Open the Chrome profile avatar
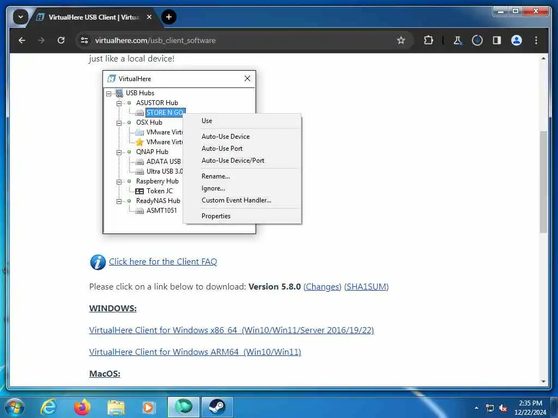The image size is (558, 418). coord(517,40)
